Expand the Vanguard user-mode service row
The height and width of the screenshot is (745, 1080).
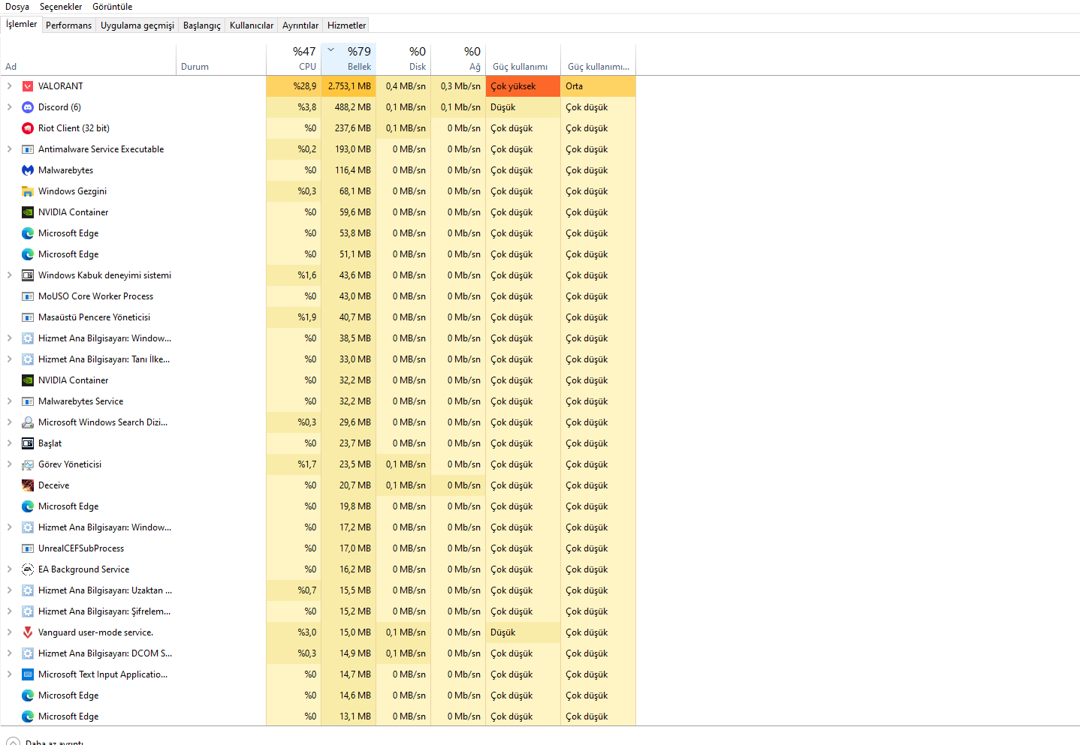pyautogui.click(x=9, y=632)
